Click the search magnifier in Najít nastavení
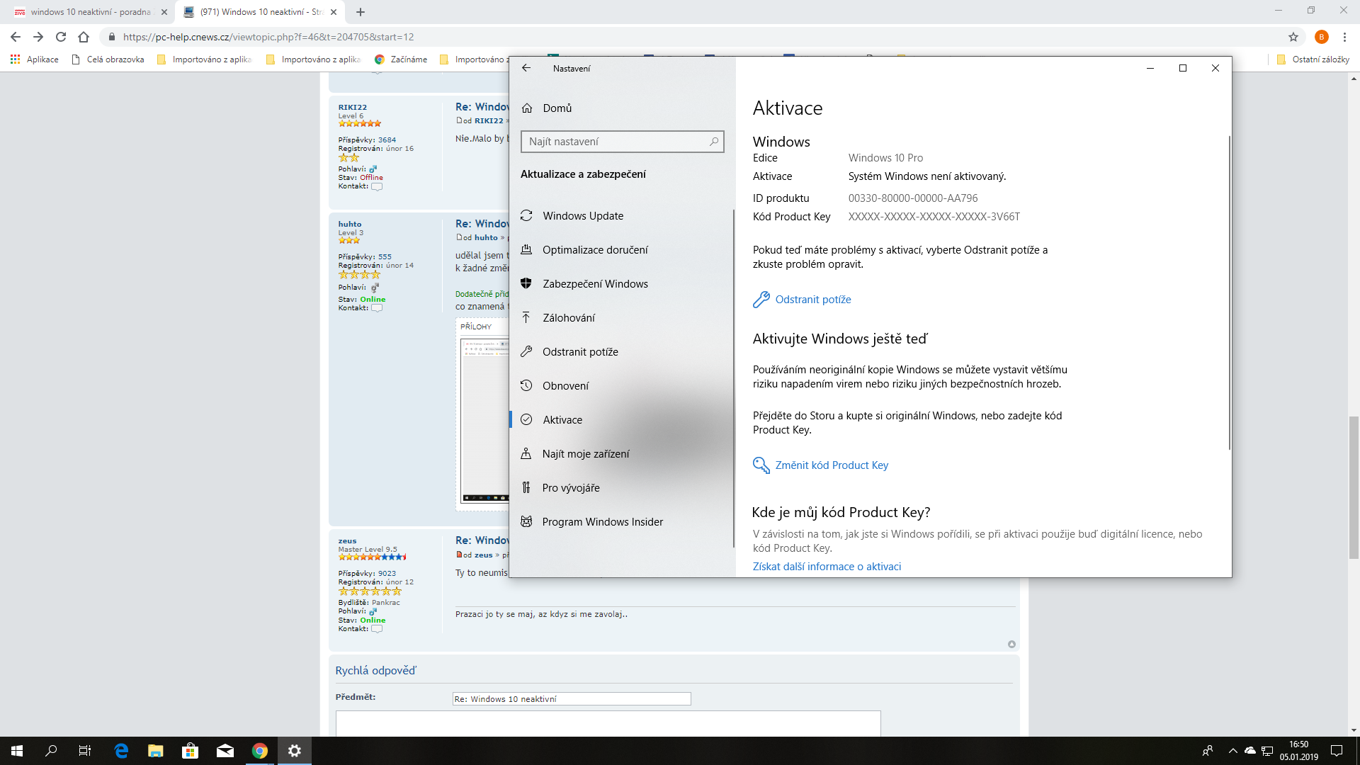 713,142
